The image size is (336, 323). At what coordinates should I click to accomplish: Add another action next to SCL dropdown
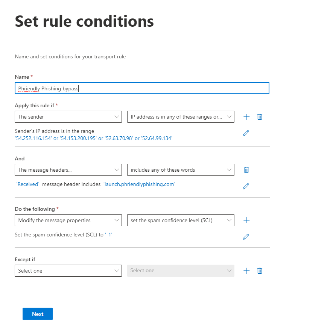(x=246, y=220)
